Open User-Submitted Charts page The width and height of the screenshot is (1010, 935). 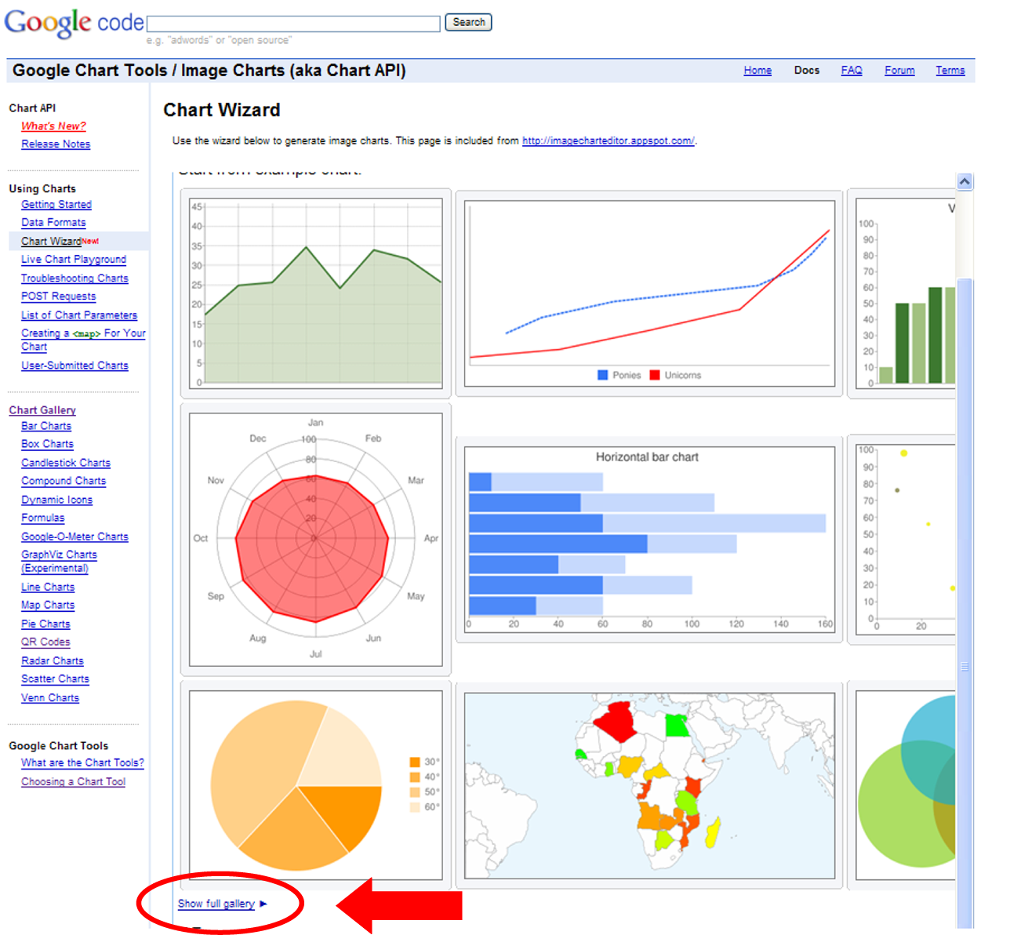coord(74,365)
